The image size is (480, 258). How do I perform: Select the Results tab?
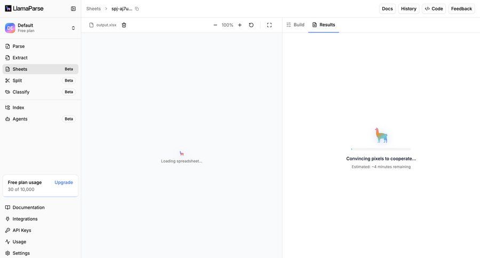[323, 25]
